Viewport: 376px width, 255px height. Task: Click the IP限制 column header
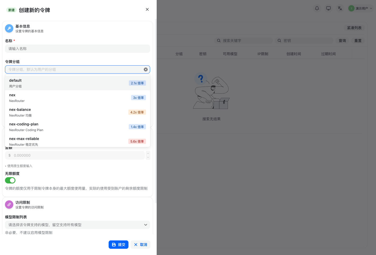tap(263, 54)
